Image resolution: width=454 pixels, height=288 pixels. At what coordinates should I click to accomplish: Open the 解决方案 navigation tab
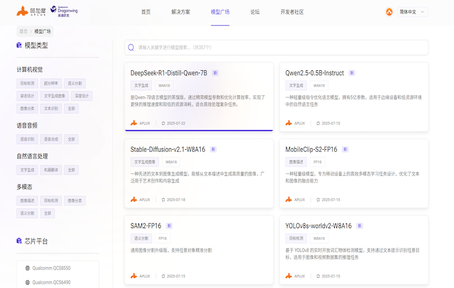tap(180, 12)
